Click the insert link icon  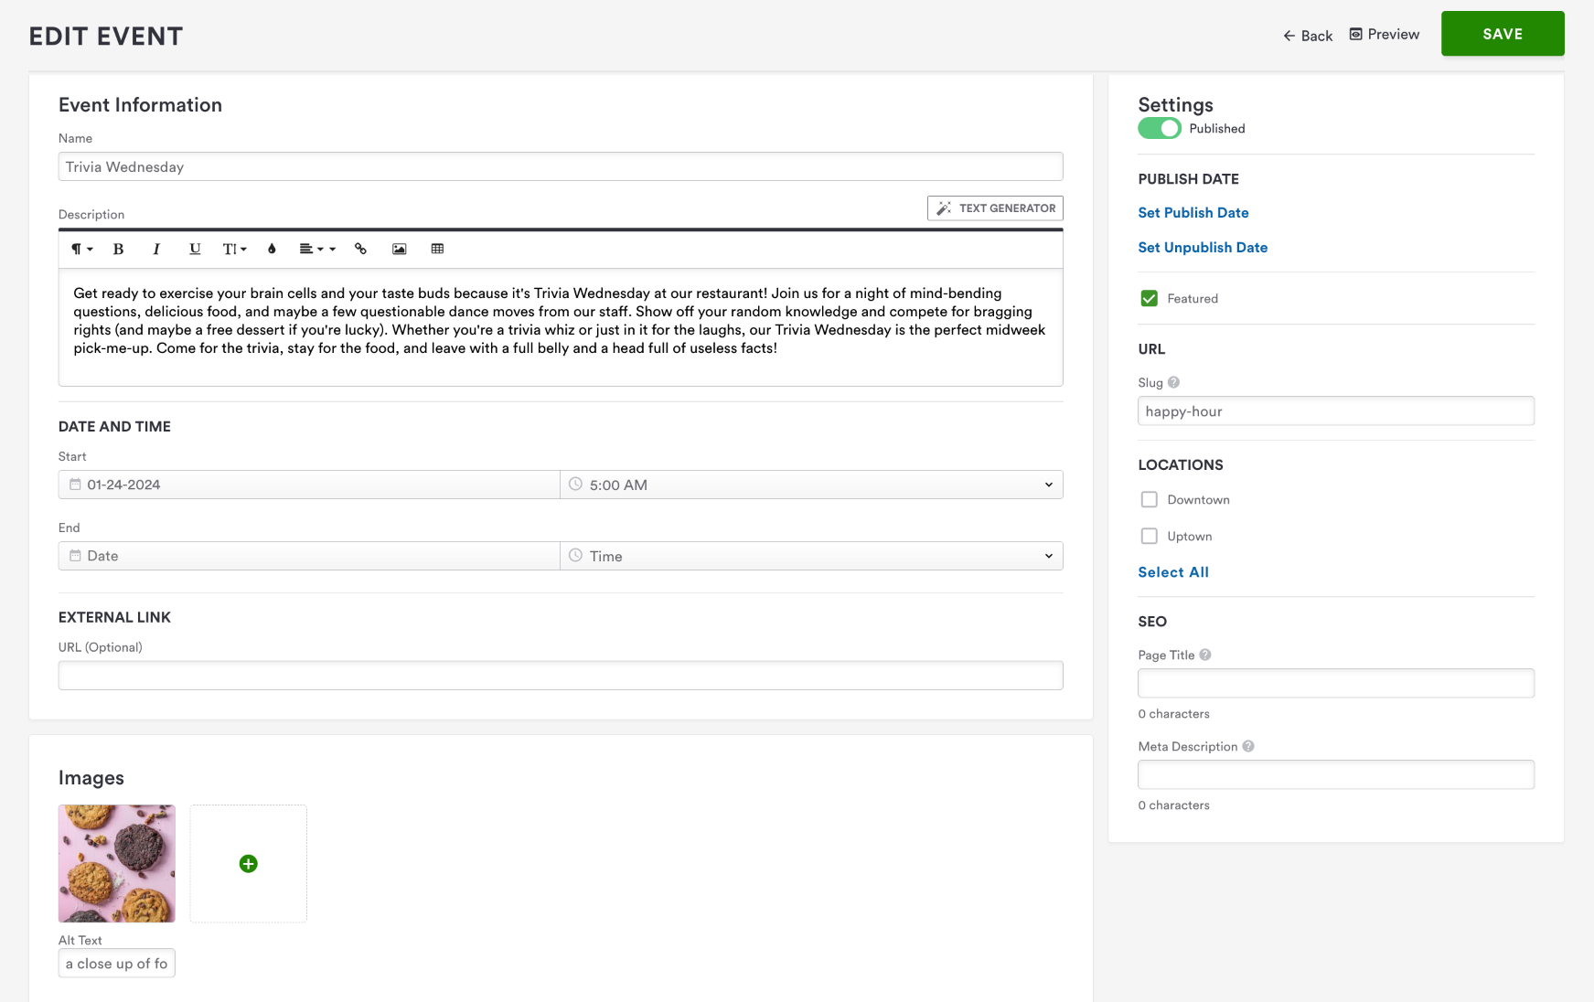(361, 249)
